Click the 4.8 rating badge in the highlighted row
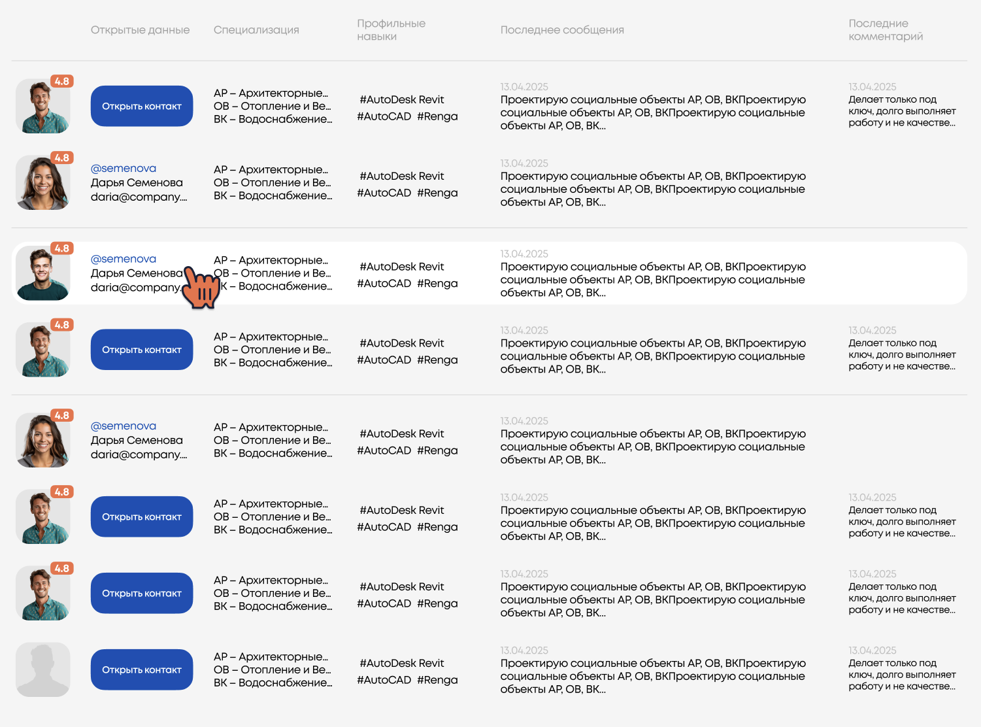The width and height of the screenshot is (981, 727). pos(62,248)
